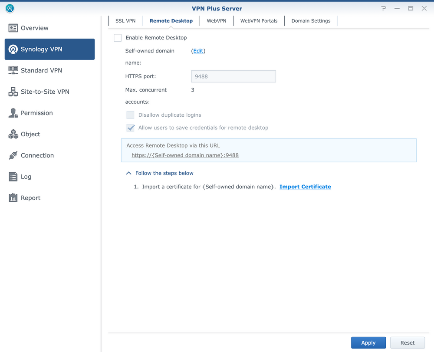This screenshot has width=434, height=352.
Task: Toggle Allow users to save credentials checkbox
Action: (130, 128)
